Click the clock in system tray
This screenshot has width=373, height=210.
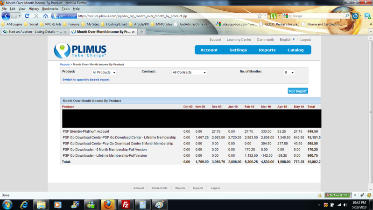tap(359, 205)
